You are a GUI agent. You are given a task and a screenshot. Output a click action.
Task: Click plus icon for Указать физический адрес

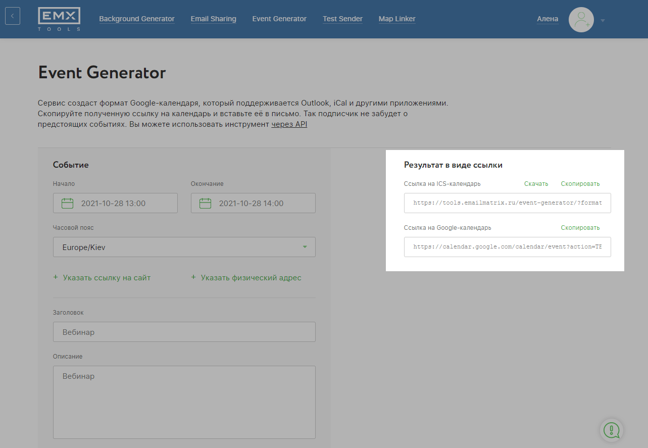[x=193, y=277]
